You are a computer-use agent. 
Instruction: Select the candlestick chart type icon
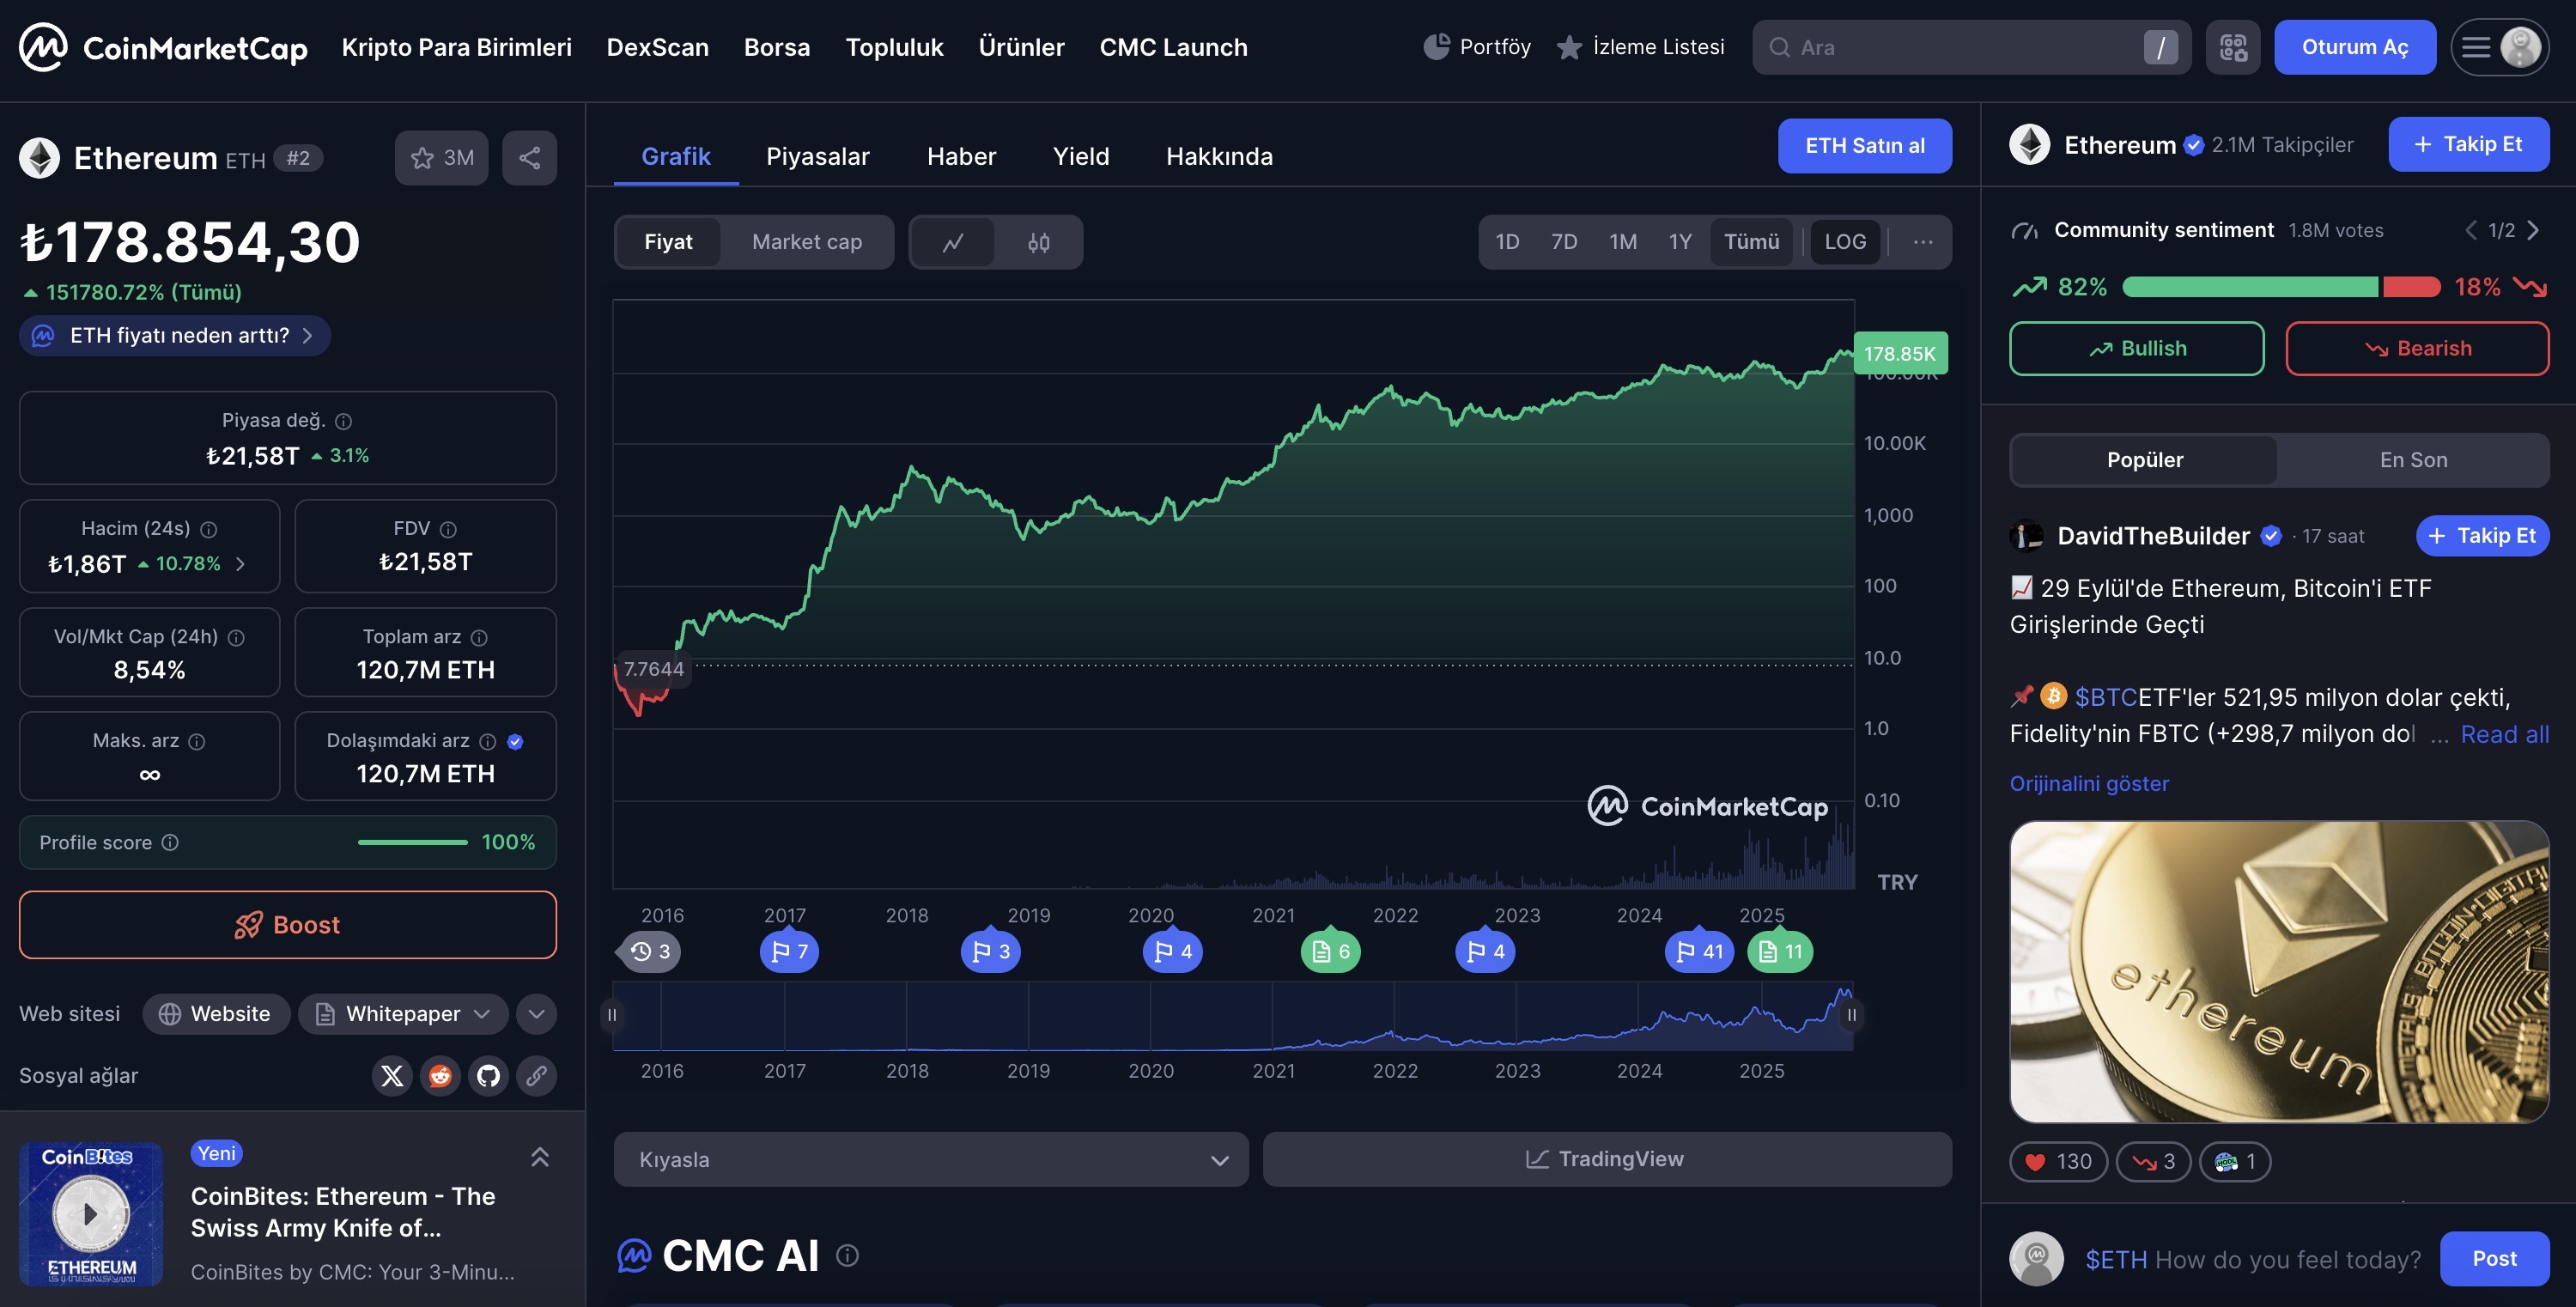pyautogui.click(x=1039, y=242)
